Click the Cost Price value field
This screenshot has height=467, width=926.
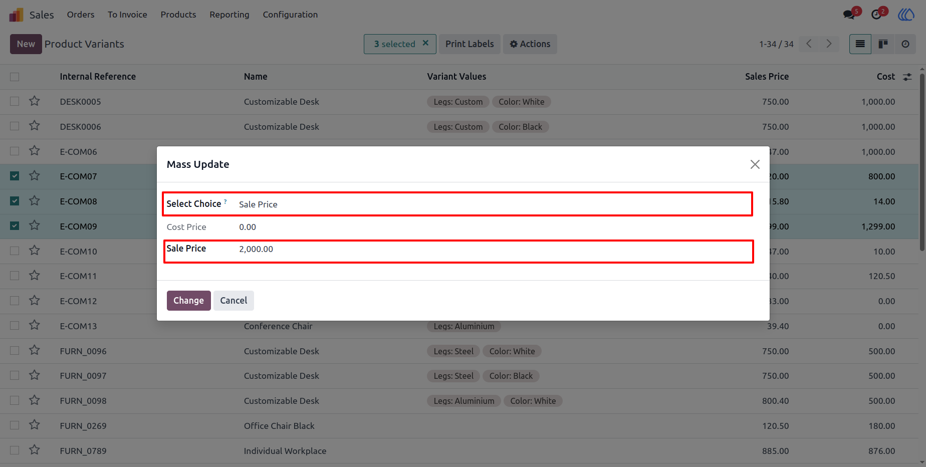[x=494, y=227]
